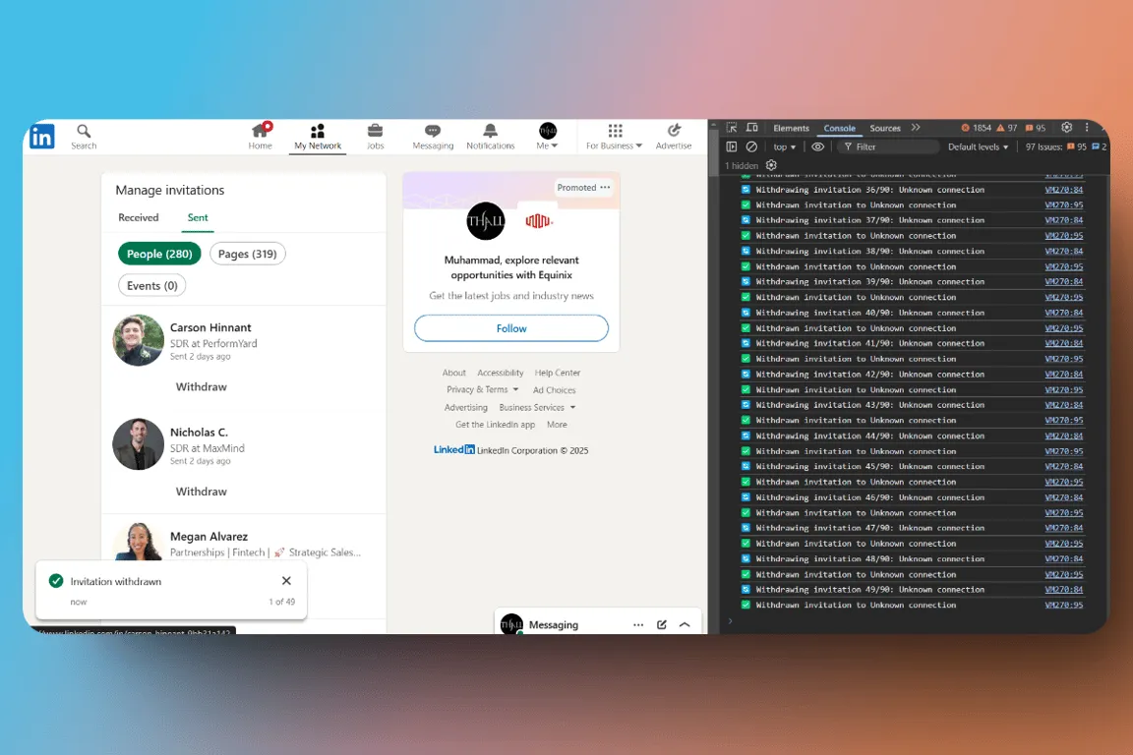The height and width of the screenshot is (755, 1133).
Task: Expand the 'Default levels' dropdown
Action: 978,145
